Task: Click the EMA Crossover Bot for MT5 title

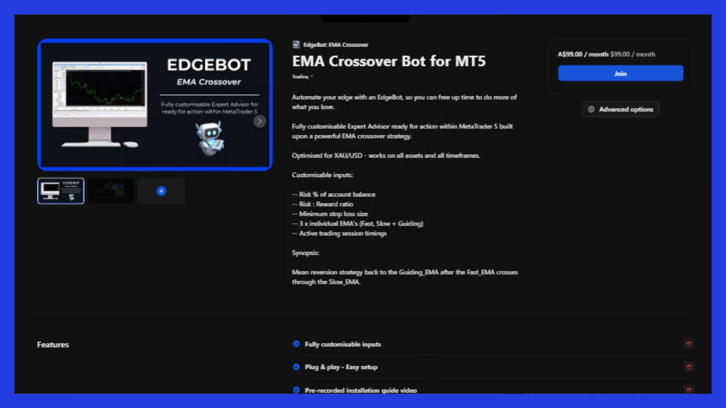Action: point(389,61)
